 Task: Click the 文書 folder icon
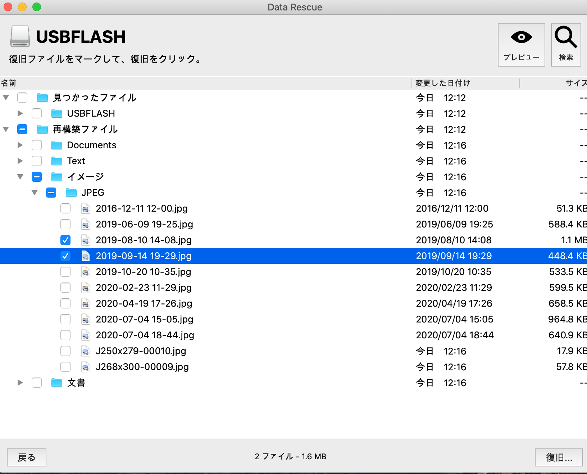[x=57, y=383]
